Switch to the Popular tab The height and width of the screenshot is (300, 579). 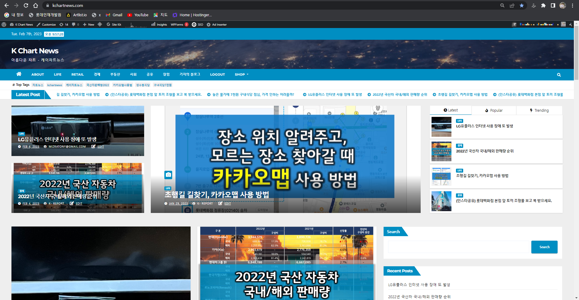(x=494, y=111)
